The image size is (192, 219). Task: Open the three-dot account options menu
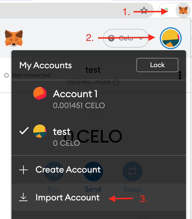pos(180,76)
